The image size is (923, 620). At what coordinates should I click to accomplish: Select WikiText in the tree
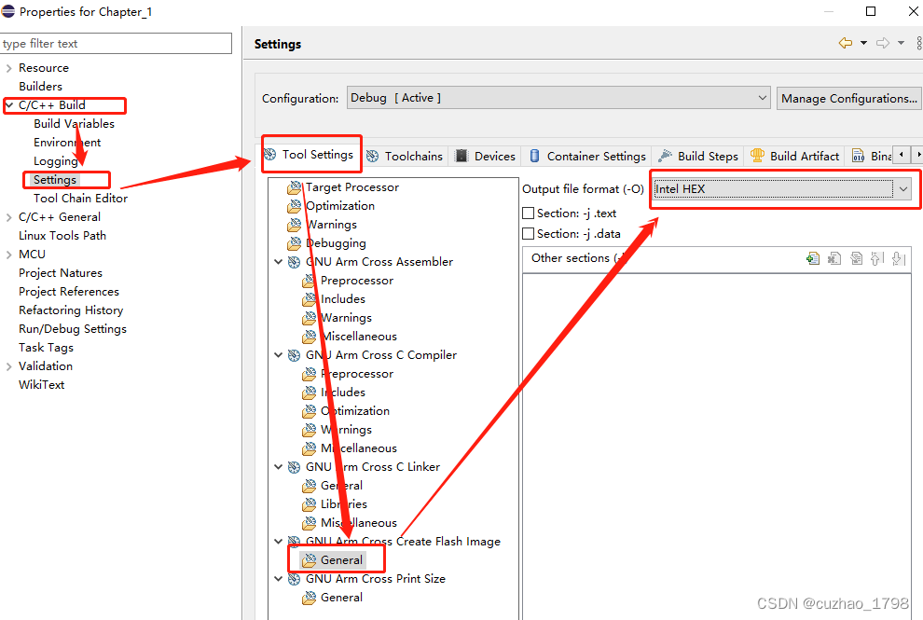pyautogui.click(x=41, y=385)
